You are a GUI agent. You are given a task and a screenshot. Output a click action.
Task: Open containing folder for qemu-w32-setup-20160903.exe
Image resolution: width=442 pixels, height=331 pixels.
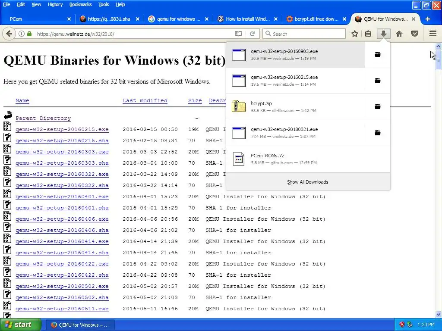(x=377, y=54)
